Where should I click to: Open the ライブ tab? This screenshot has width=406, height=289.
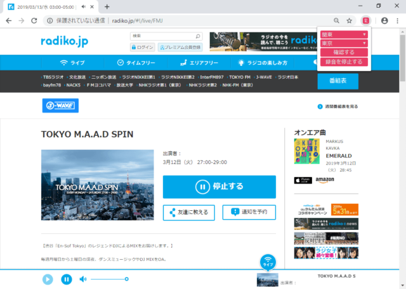72,63
